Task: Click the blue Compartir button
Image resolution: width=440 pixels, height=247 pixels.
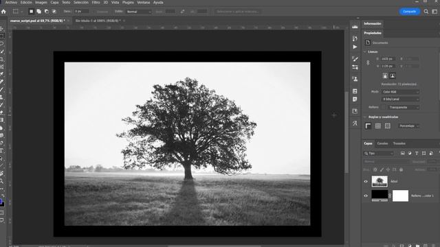Action: (x=410, y=12)
